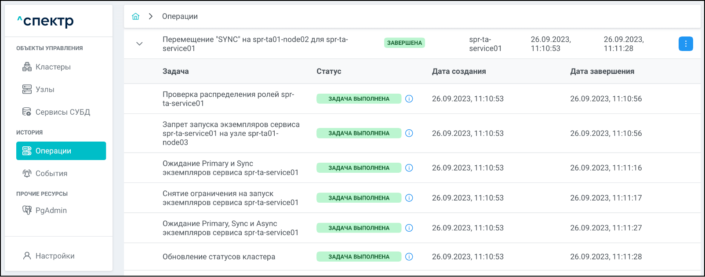Open the three-dot operation actions menu
Viewport: 705px width, 277px height.
pyautogui.click(x=686, y=44)
